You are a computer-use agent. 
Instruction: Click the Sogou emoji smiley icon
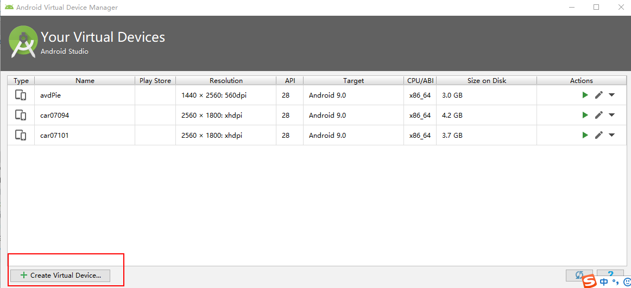[x=627, y=282]
